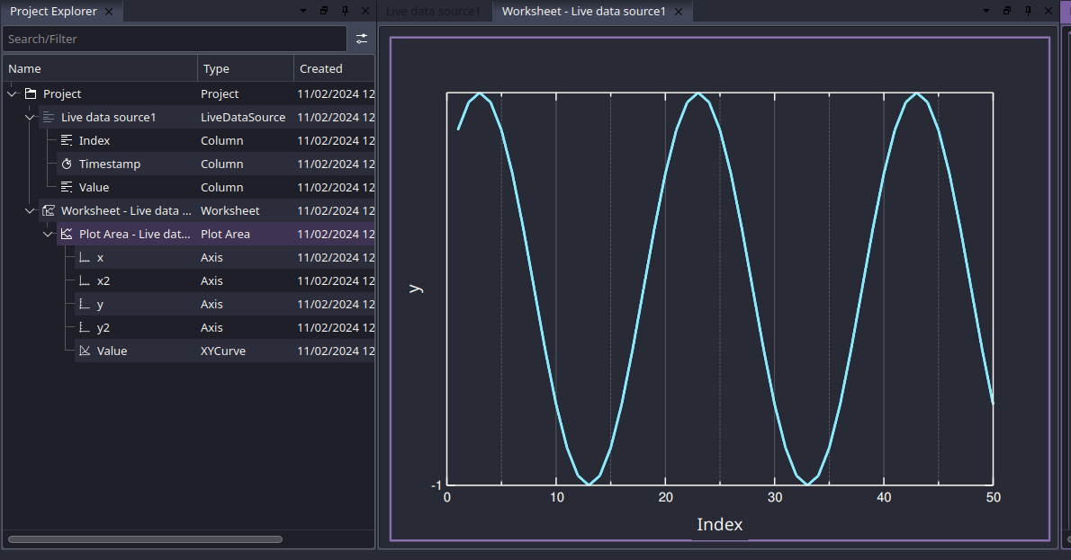Open the worksheet dock options dropdown arrow
Image resolution: width=1071 pixels, height=560 pixels.
pyautogui.click(x=985, y=11)
